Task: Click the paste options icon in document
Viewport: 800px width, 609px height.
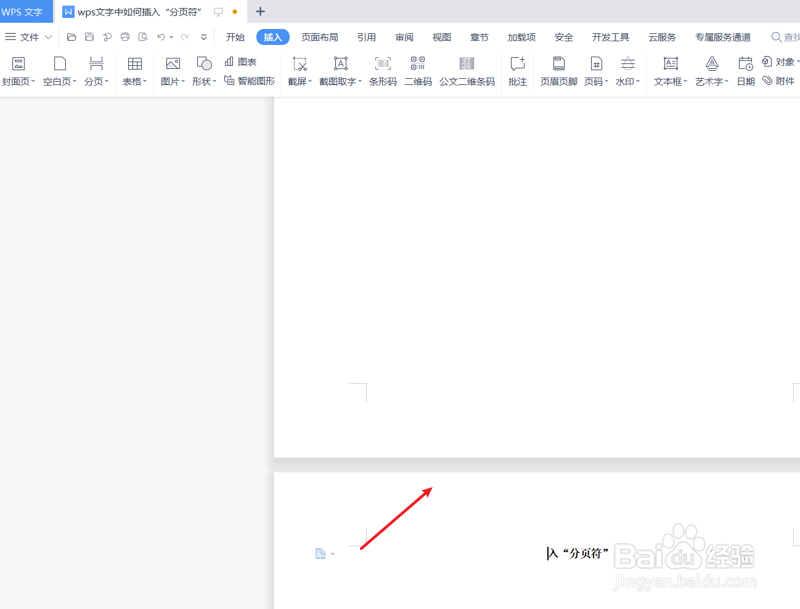Action: [320, 554]
